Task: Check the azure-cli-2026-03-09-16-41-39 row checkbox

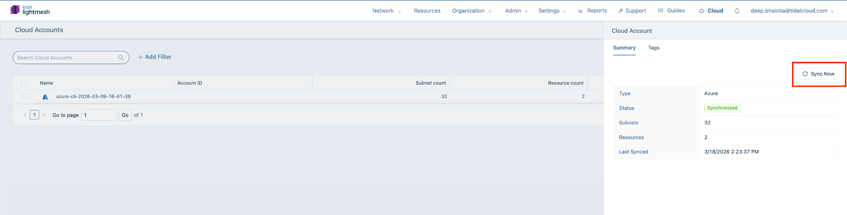Action: [24, 96]
